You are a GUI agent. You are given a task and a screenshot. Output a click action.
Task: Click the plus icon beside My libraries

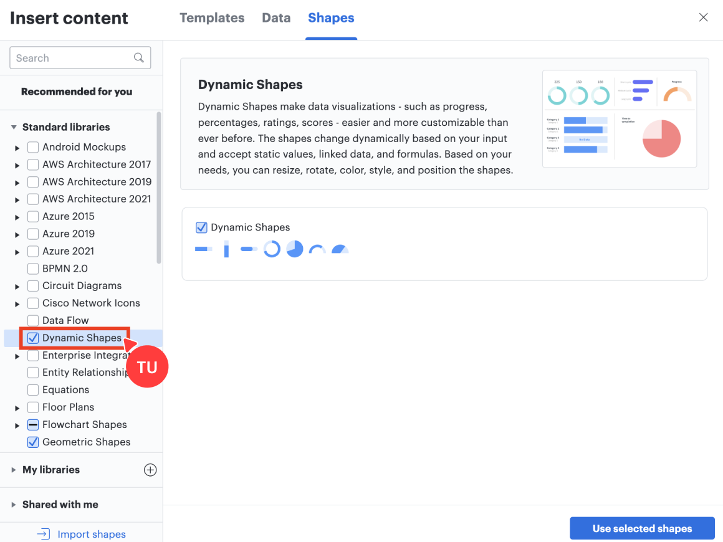150,470
